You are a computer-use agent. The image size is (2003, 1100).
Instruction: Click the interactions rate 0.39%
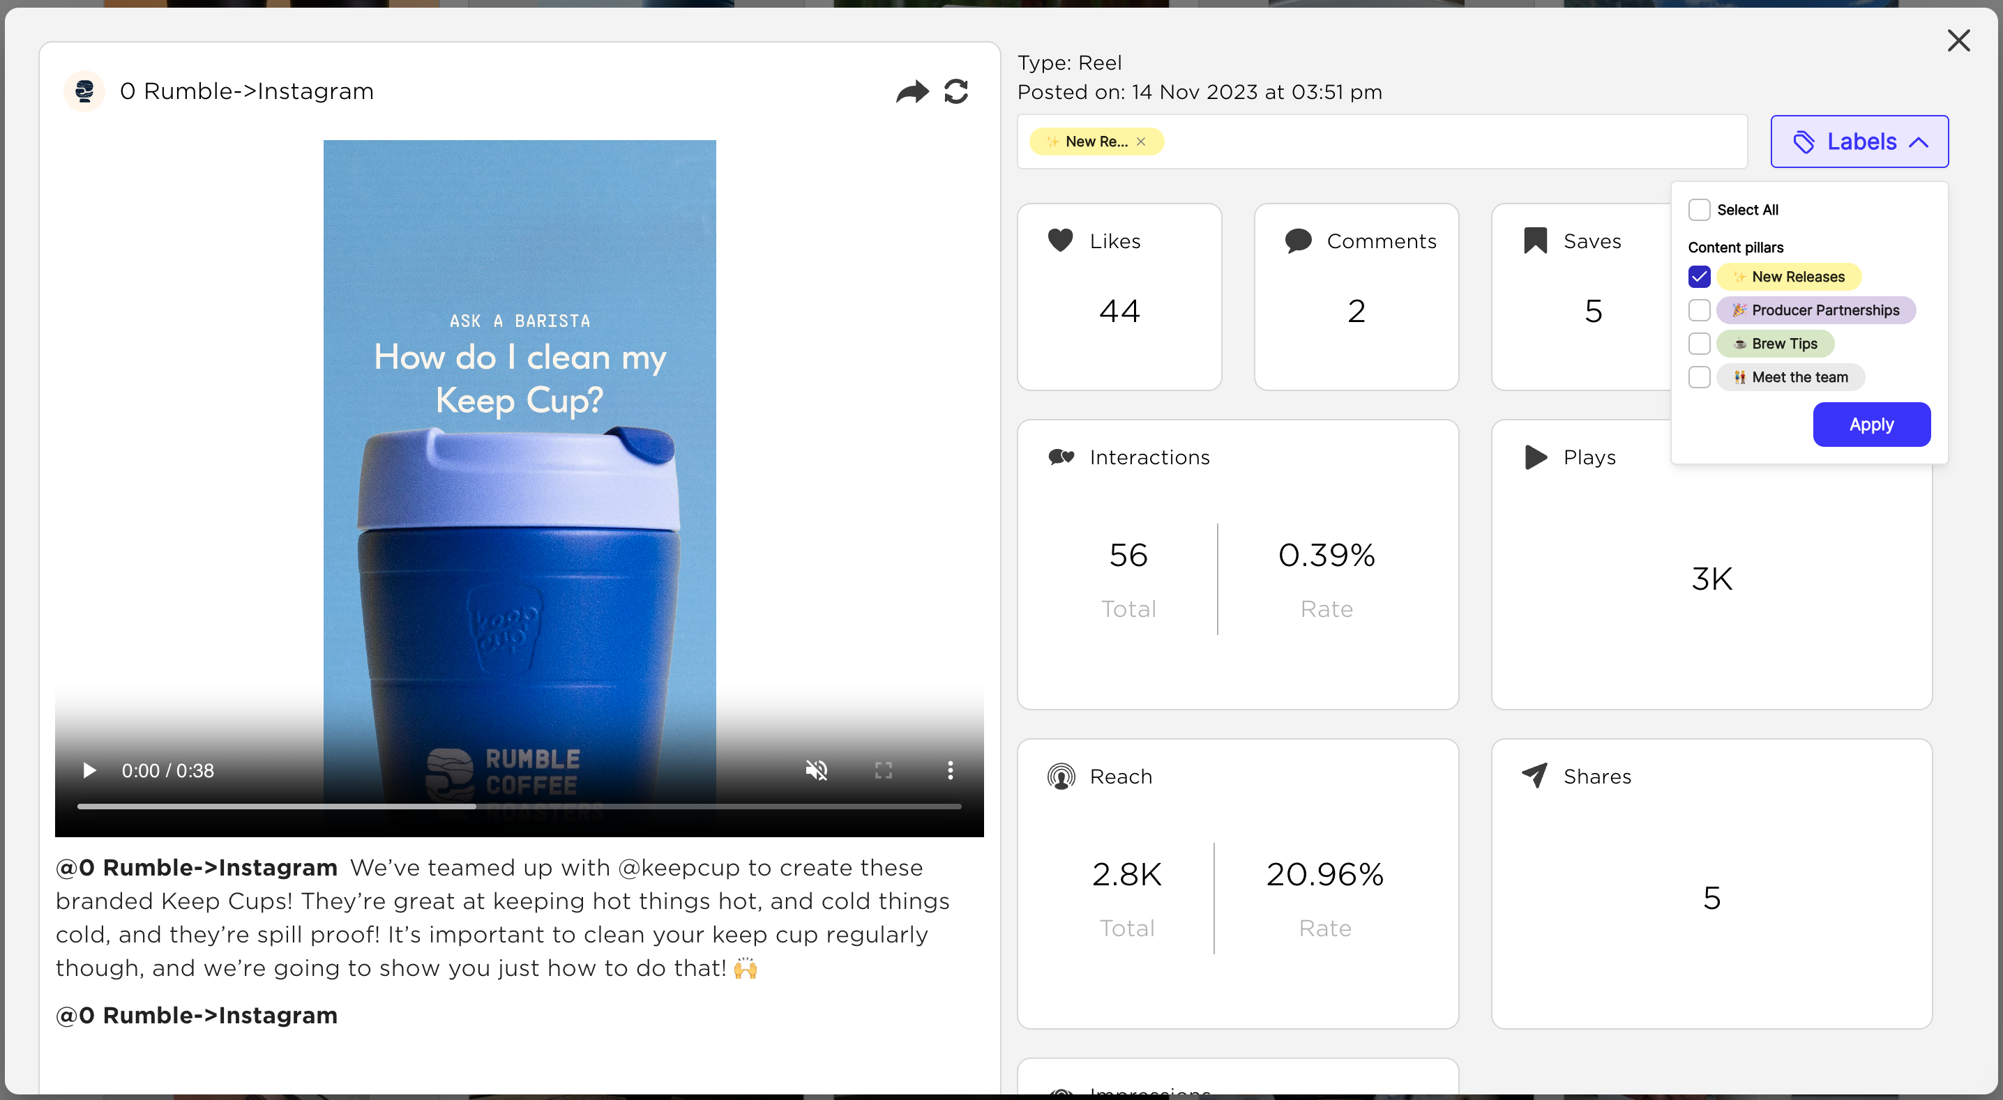pyautogui.click(x=1326, y=555)
